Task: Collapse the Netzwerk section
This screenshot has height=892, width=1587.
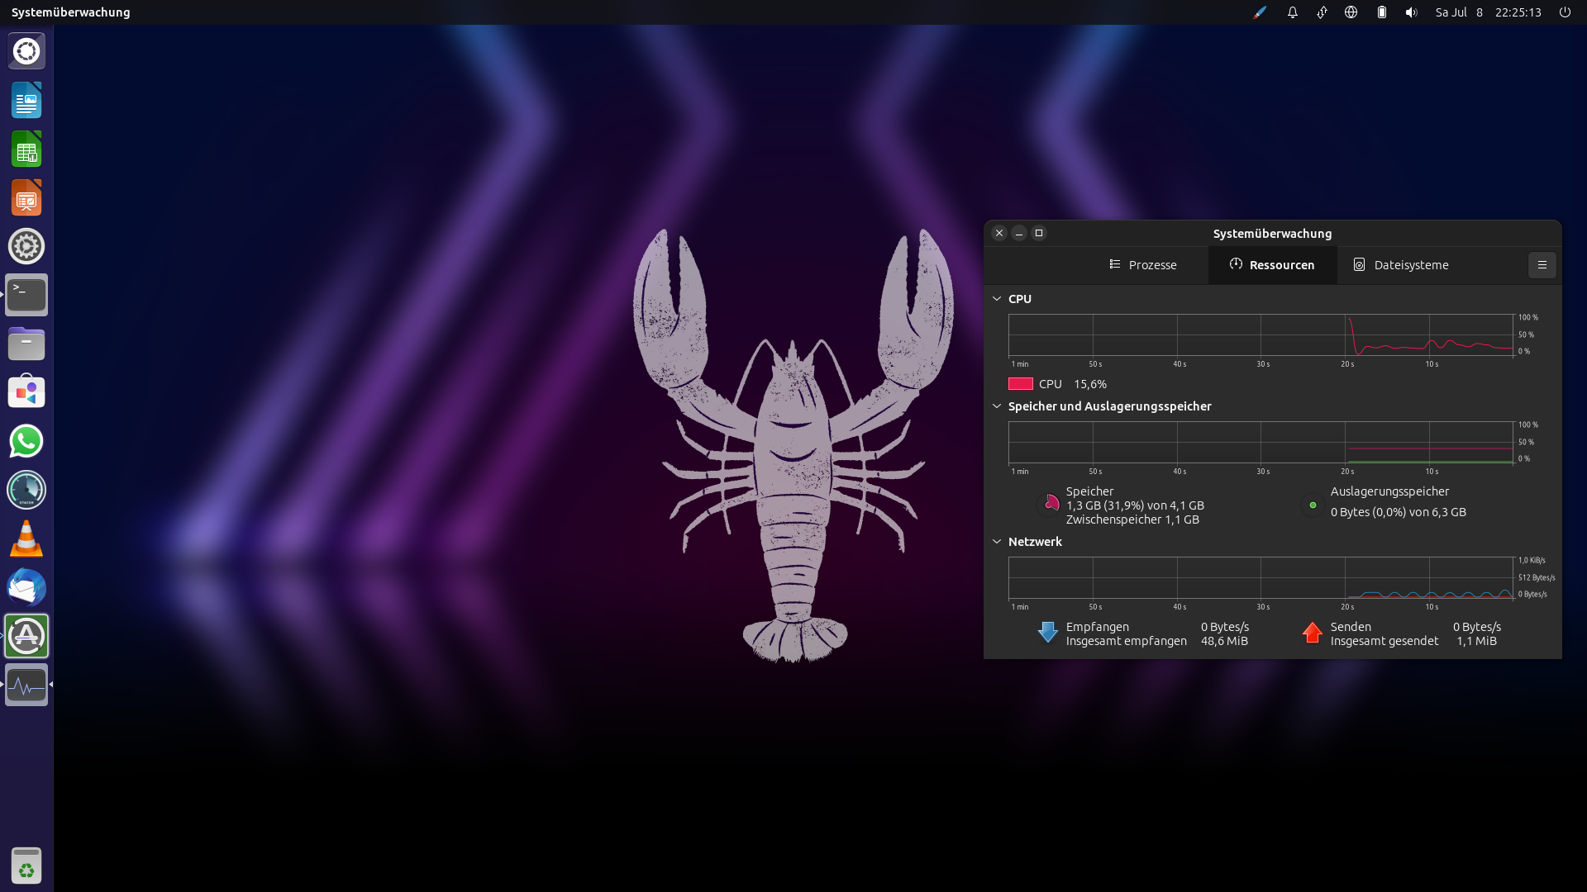Action: (997, 542)
